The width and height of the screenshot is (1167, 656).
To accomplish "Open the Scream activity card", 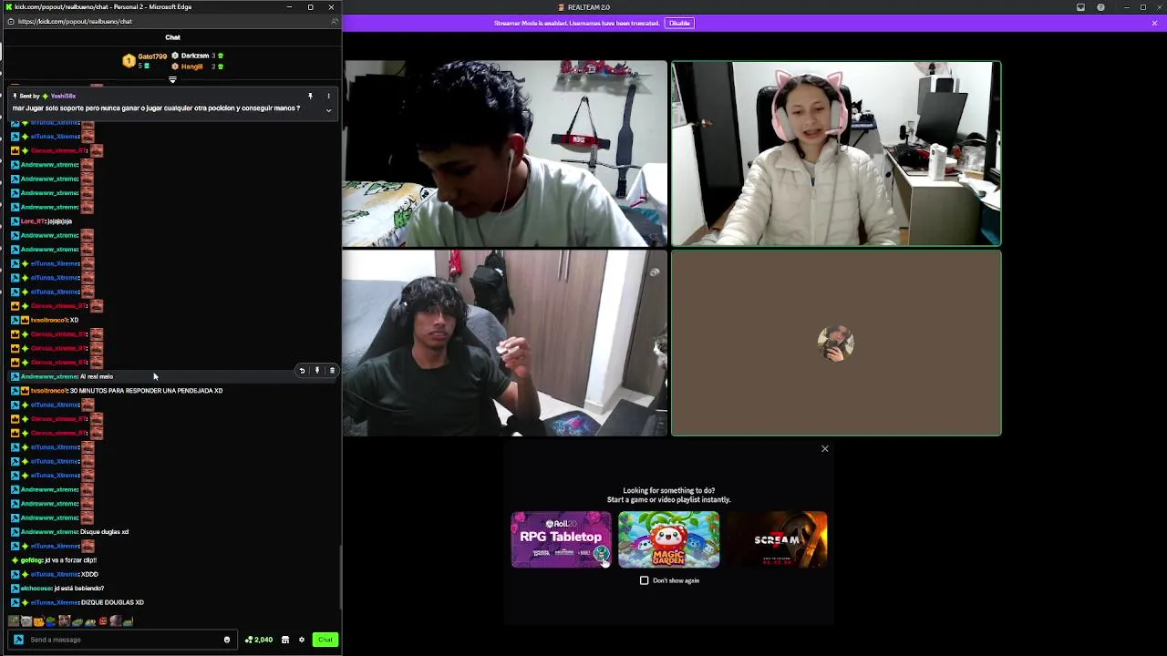I will 777,539.
